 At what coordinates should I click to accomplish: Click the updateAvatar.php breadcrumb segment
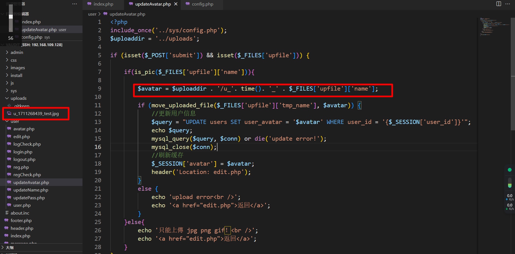(x=127, y=14)
